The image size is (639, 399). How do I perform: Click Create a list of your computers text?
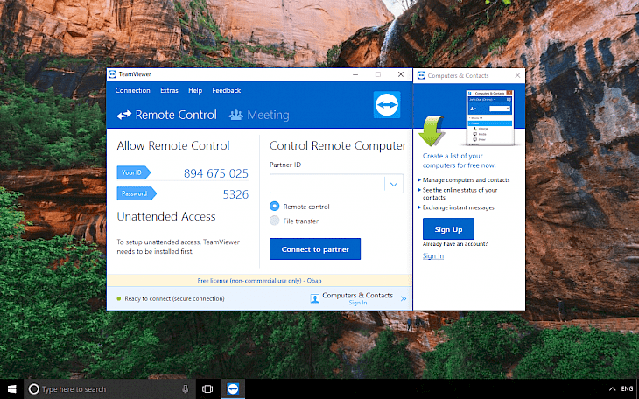click(x=460, y=161)
